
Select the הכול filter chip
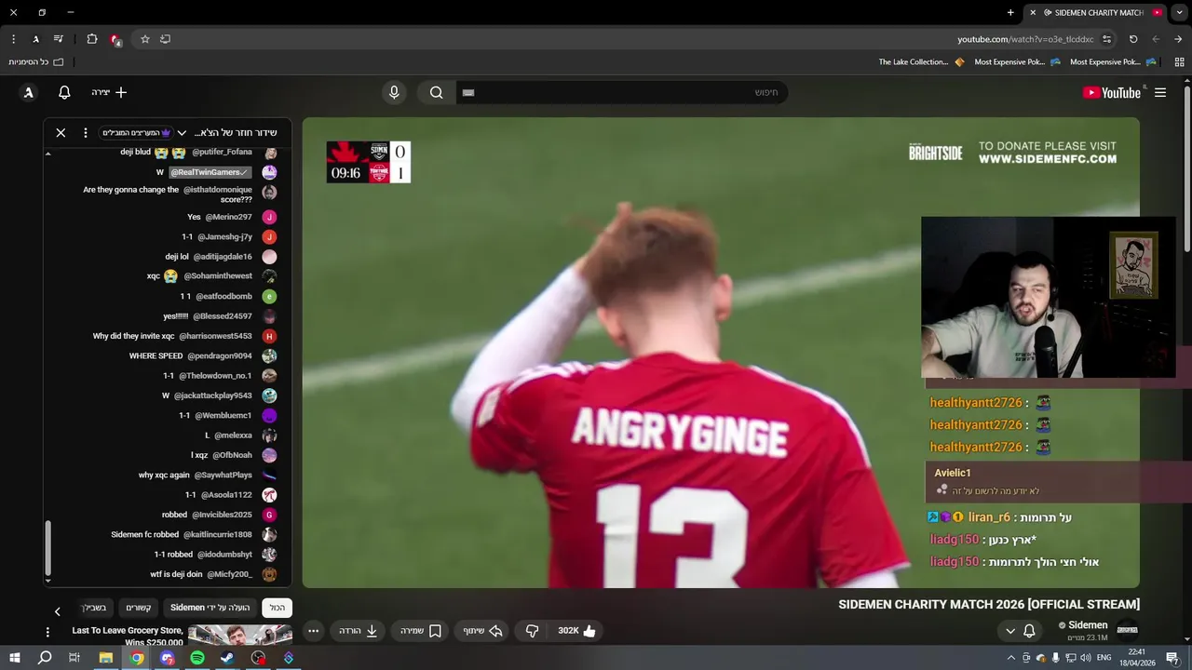click(x=278, y=608)
